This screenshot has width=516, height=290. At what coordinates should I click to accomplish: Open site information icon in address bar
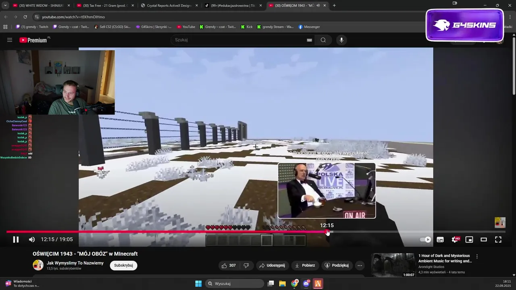(36, 17)
